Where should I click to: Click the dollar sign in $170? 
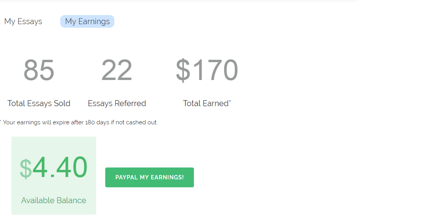tap(183, 70)
